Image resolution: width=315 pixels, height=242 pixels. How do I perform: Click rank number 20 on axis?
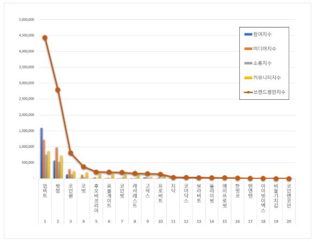point(289,222)
